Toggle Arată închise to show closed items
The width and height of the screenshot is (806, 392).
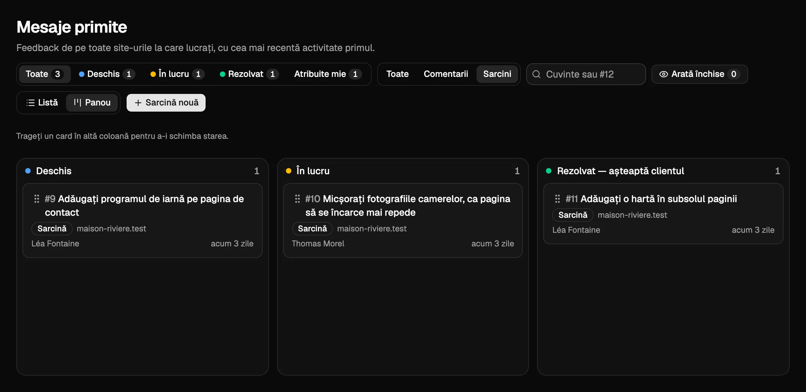pyautogui.click(x=699, y=74)
